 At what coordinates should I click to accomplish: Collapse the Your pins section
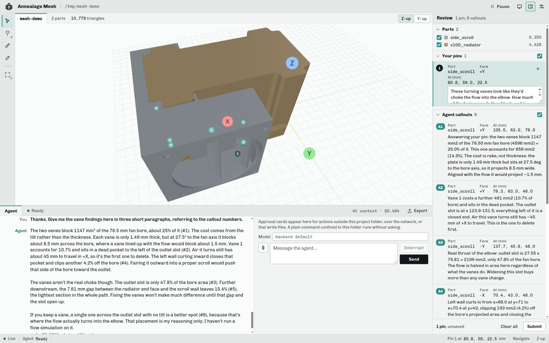click(x=438, y=56)
